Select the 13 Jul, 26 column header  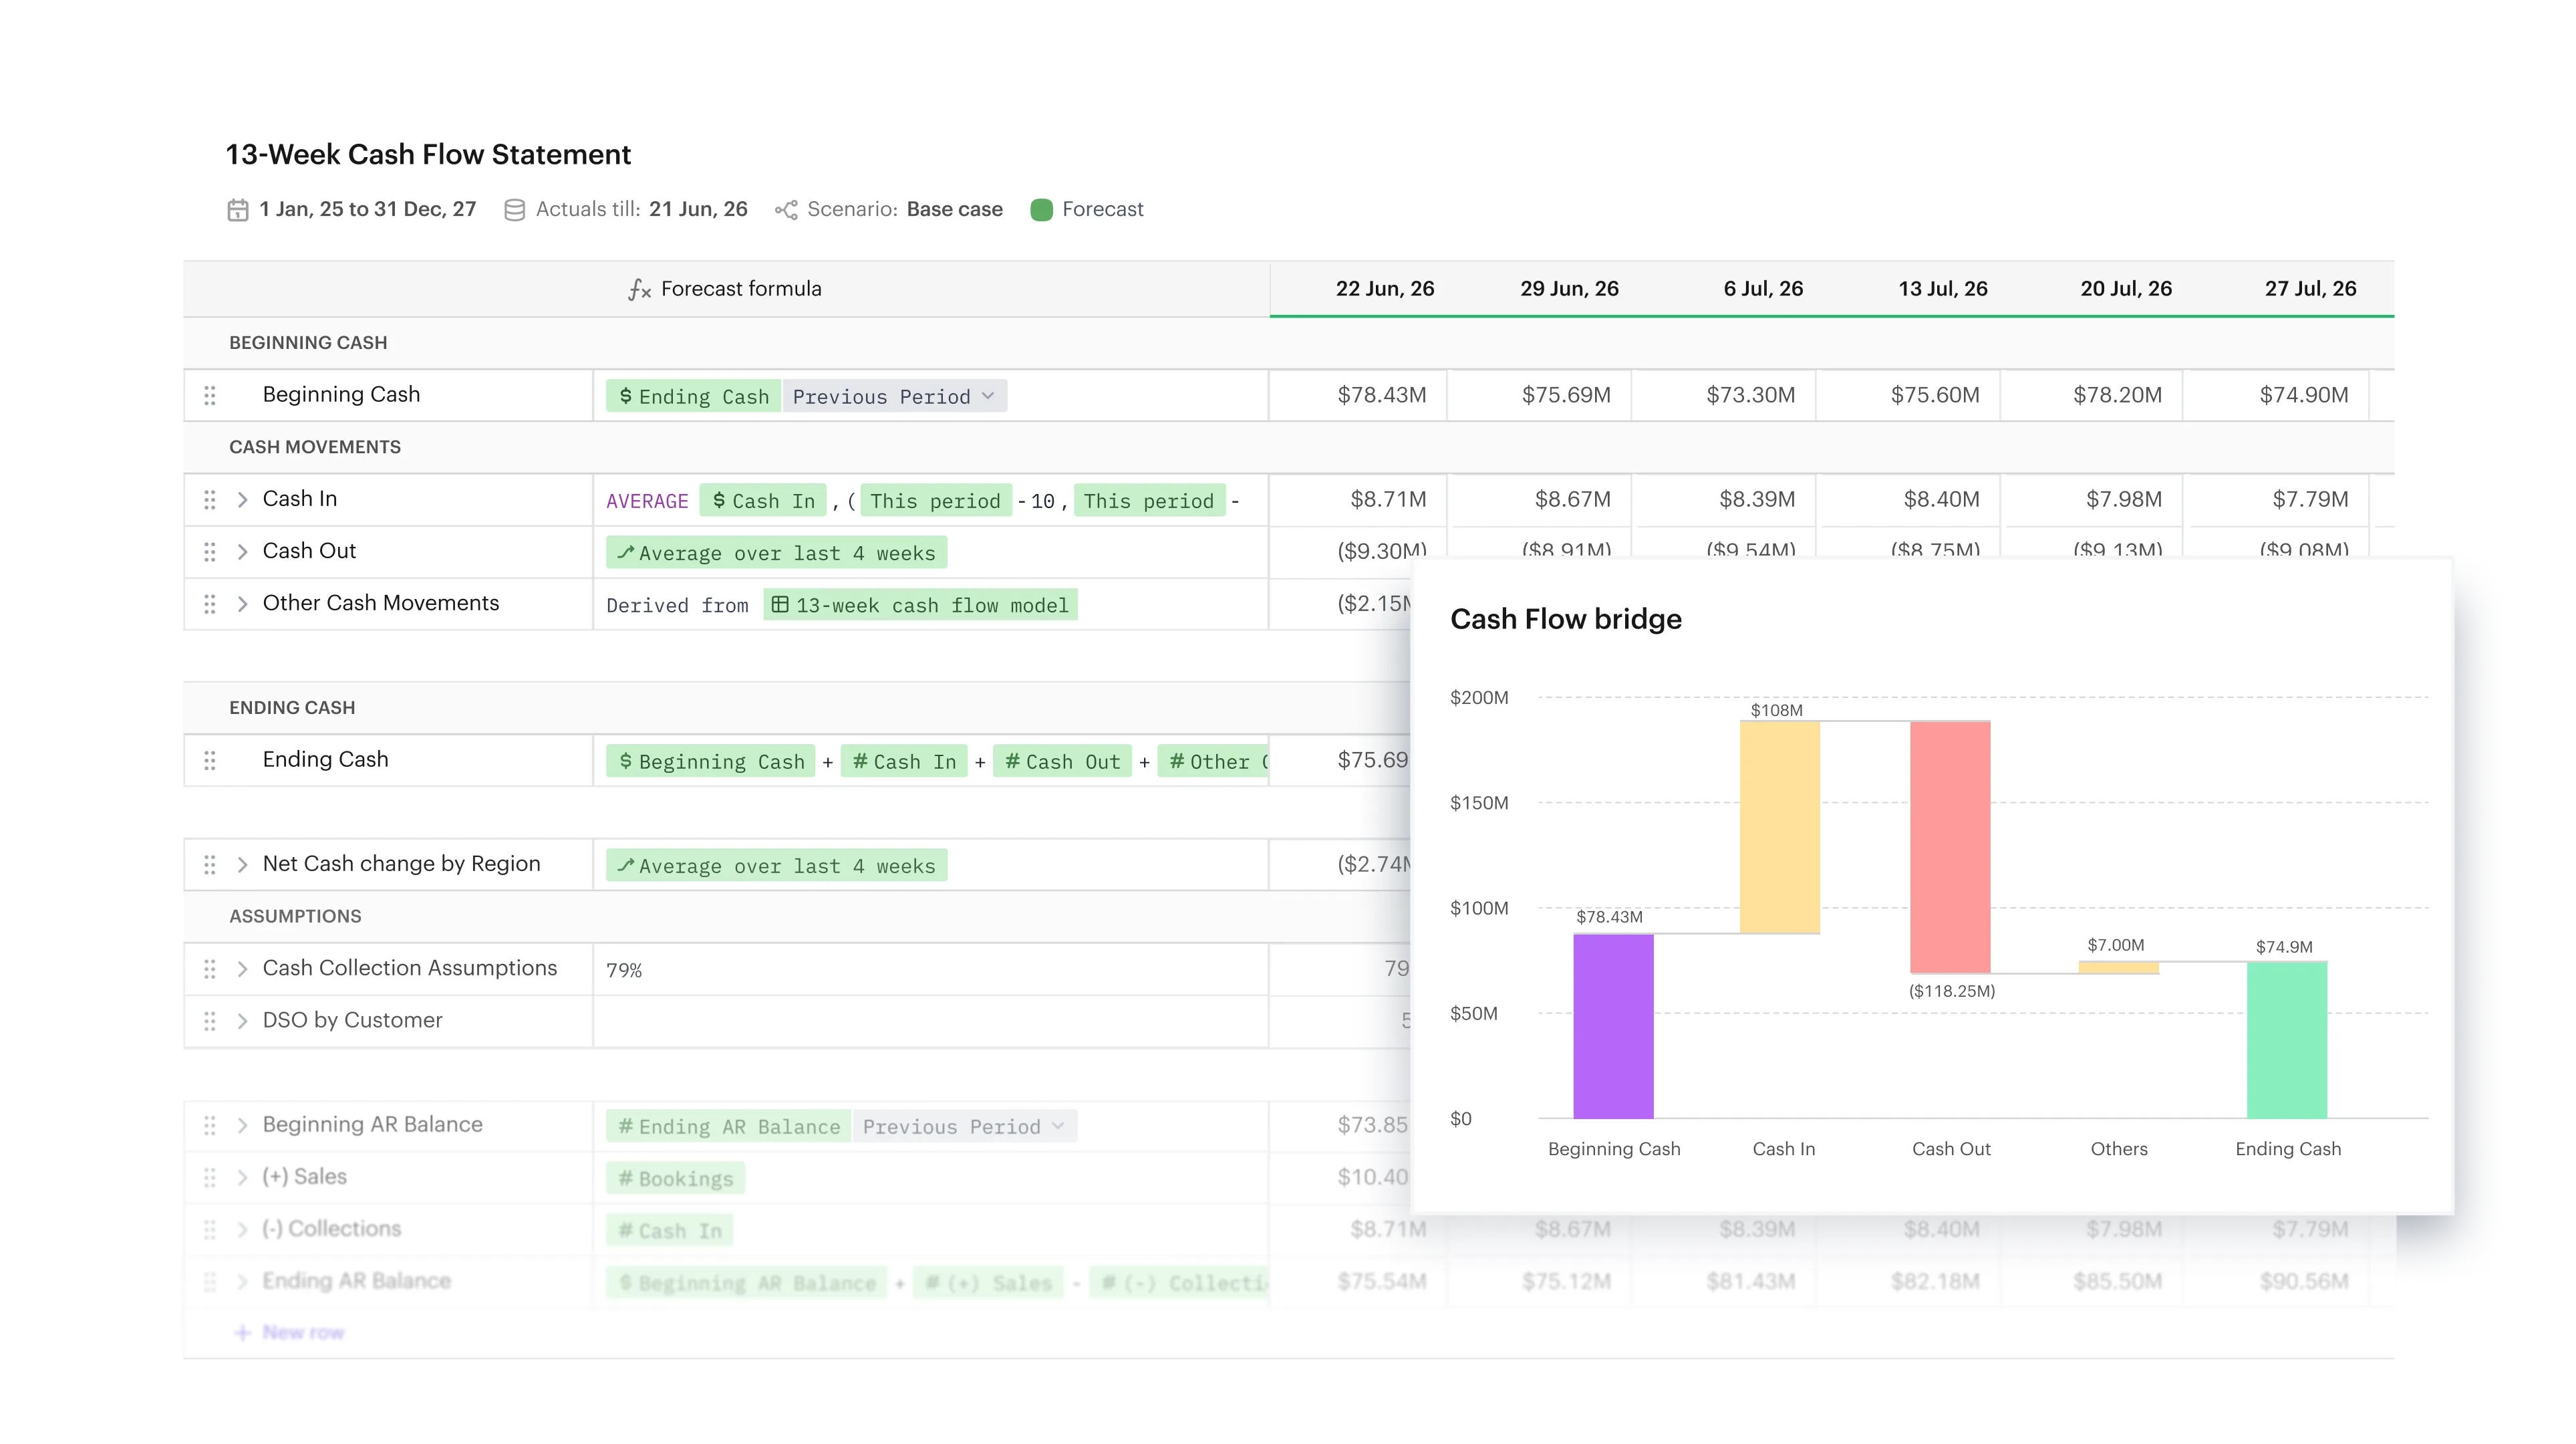tap(1943, 289)
